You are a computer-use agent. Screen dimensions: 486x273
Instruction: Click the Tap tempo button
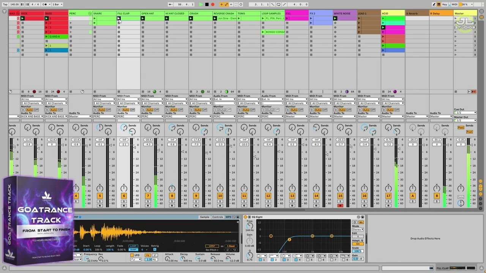pyautogui.click(x=5, y=5)
